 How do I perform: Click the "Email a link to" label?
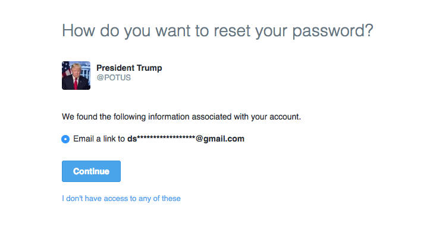[99, 139]
